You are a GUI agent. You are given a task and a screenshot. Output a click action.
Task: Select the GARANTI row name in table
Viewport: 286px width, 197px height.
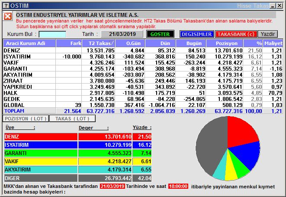29,69
